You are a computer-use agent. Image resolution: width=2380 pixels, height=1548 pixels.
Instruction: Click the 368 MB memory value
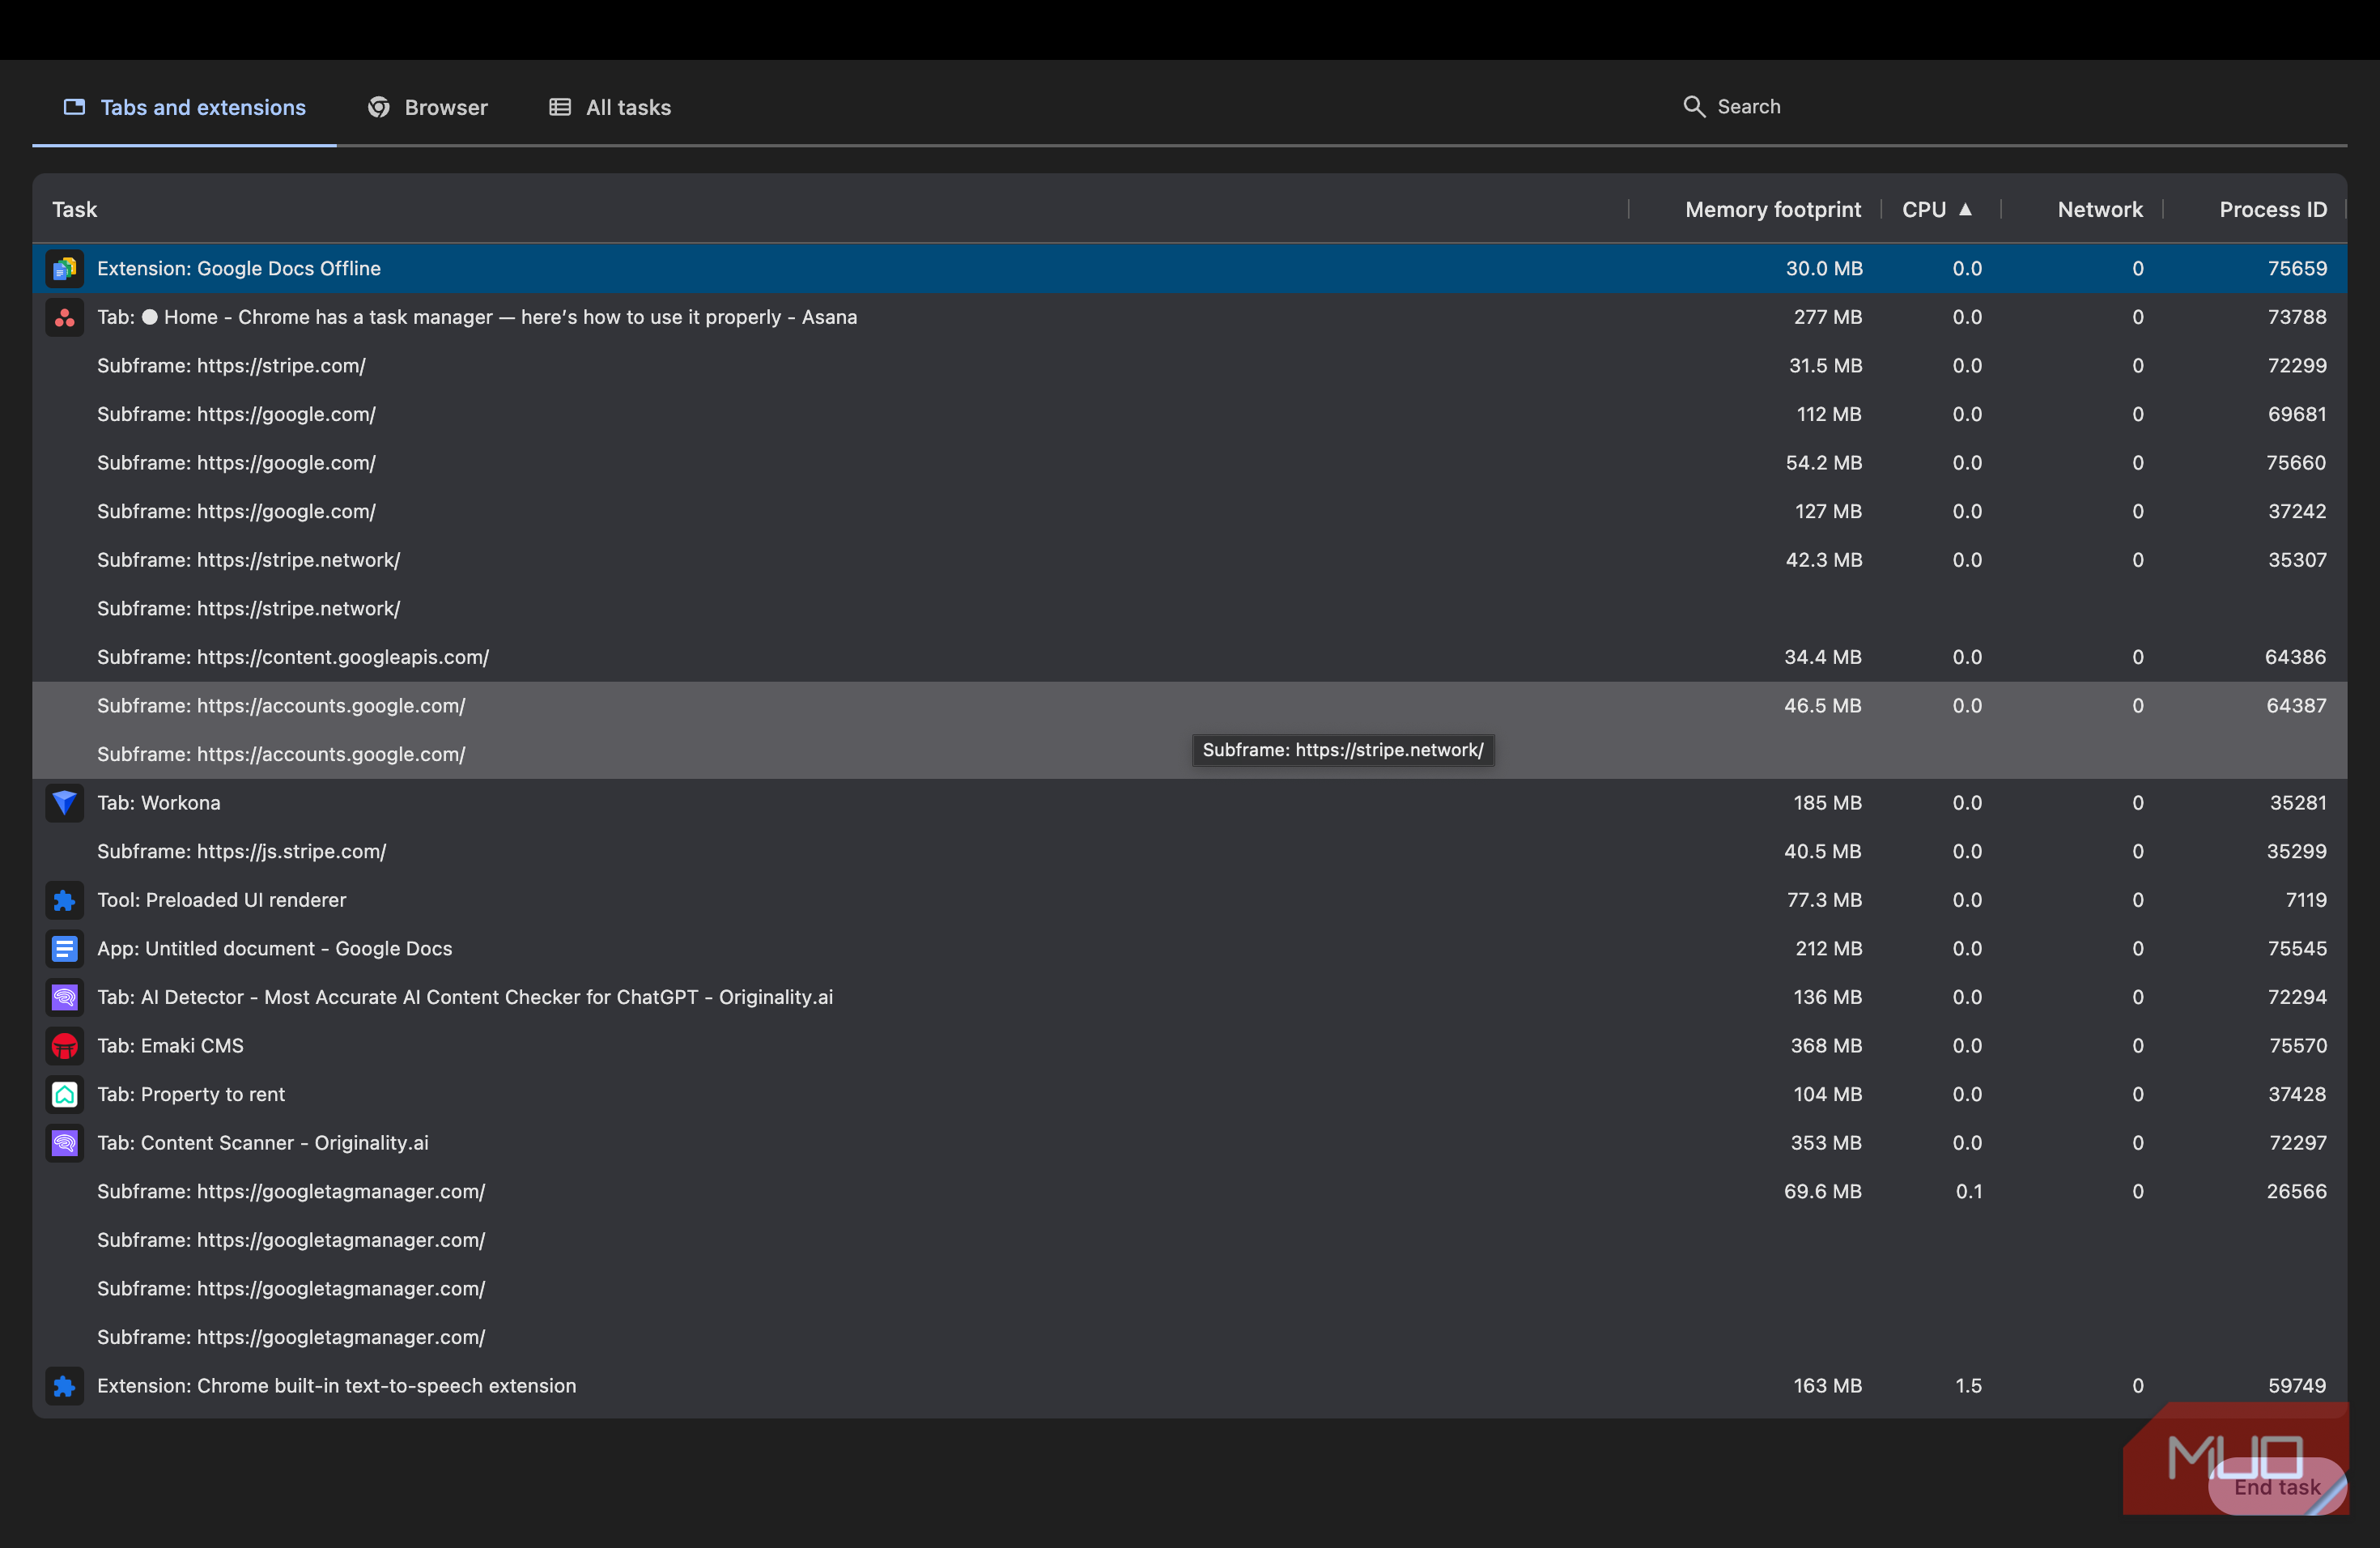point(1826,1046)
